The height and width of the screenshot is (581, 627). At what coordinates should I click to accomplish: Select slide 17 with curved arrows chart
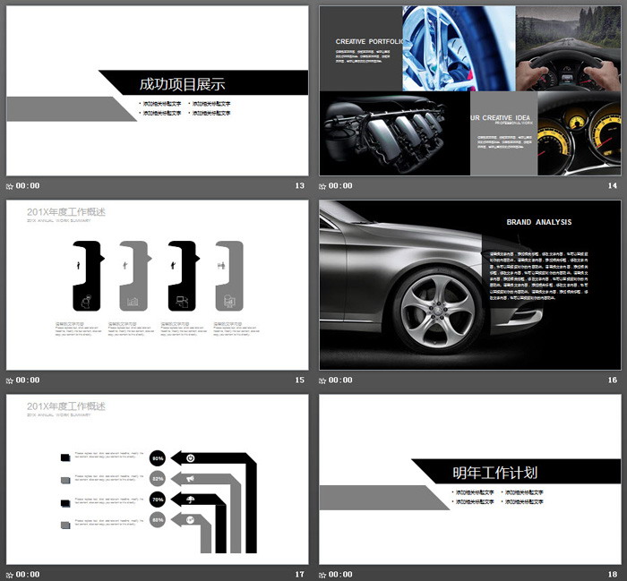pyautogui.click(x=157, y=479)
